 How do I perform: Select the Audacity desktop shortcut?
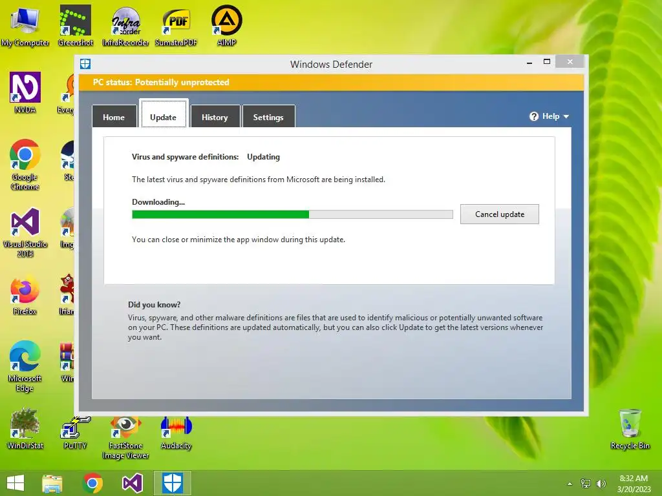176,433
